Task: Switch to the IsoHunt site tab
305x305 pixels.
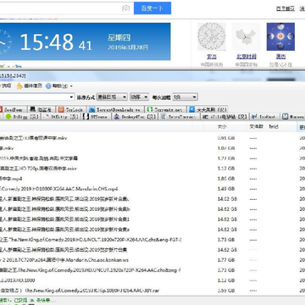Action: 265,117
